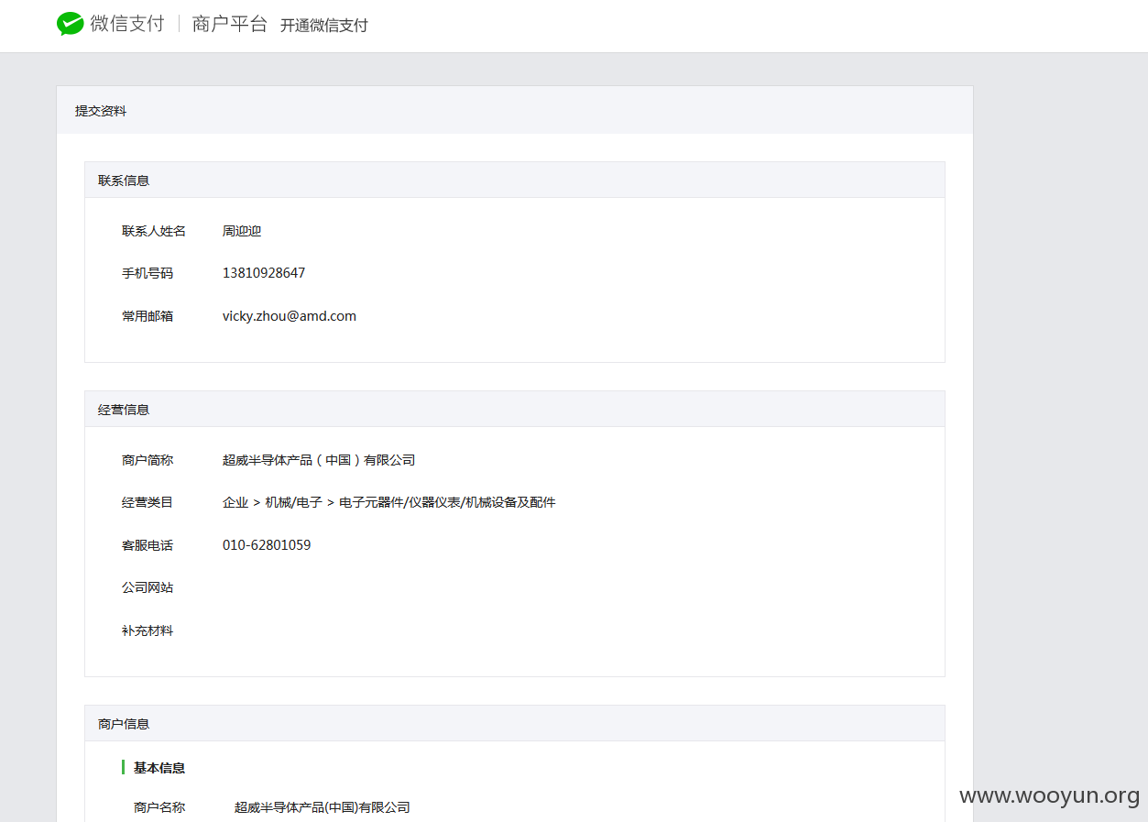Screen dimensions: 1148x822
Task: Open the 商户平台 header link
Action: coord(229,25)
